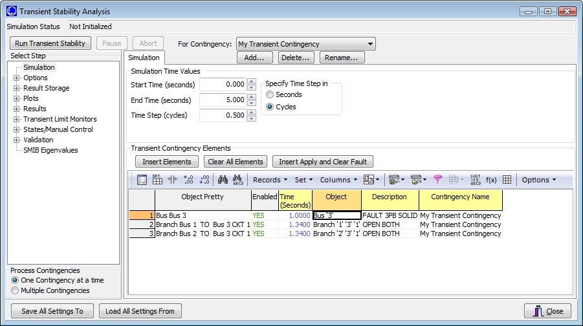The image size is (583, 326).
Task: Open the copy/paste grid icon dropdown
Action: coord(371,180)
